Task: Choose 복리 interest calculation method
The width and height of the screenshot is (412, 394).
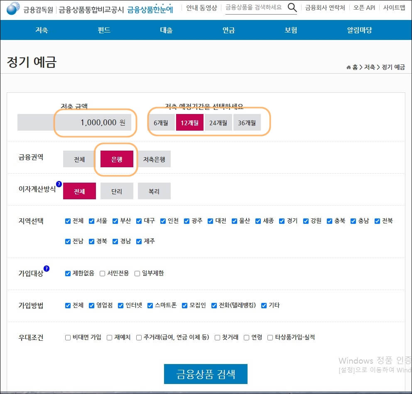Action: (x=154, y=191)
